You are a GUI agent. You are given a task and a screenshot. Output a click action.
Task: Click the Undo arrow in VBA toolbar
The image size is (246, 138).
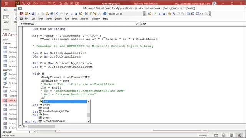pyautogui.click(x=57, y=14)
